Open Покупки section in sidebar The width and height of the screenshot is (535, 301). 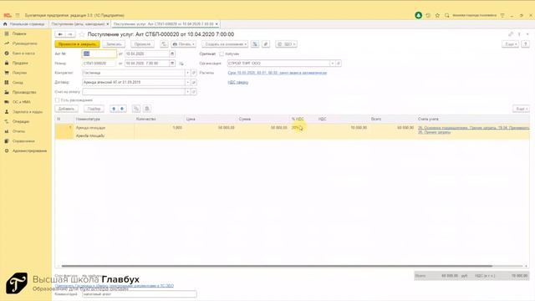(19, 73)
